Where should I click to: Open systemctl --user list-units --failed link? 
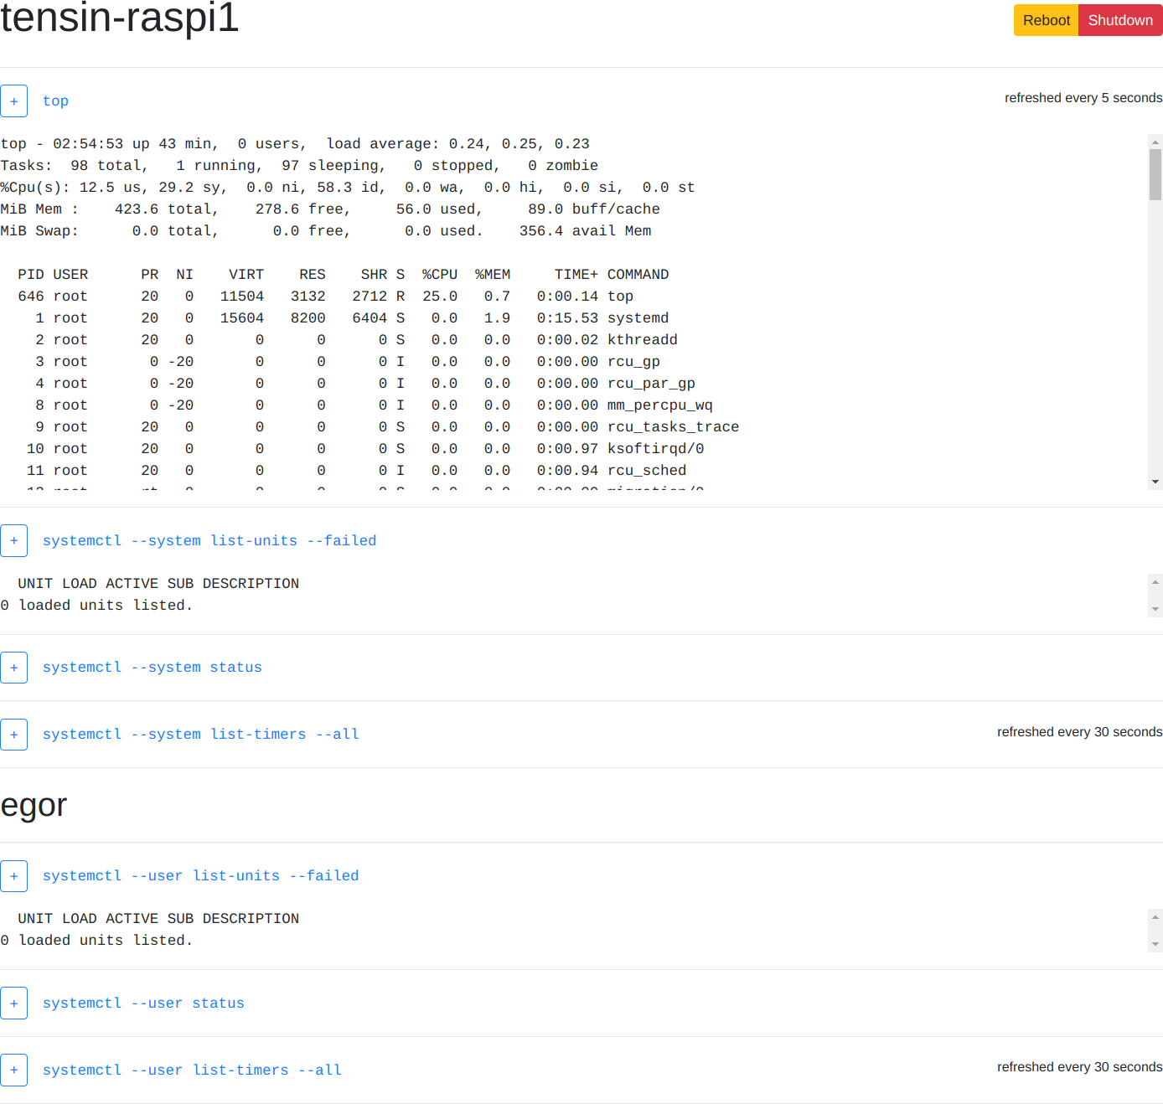coord(201,876)
